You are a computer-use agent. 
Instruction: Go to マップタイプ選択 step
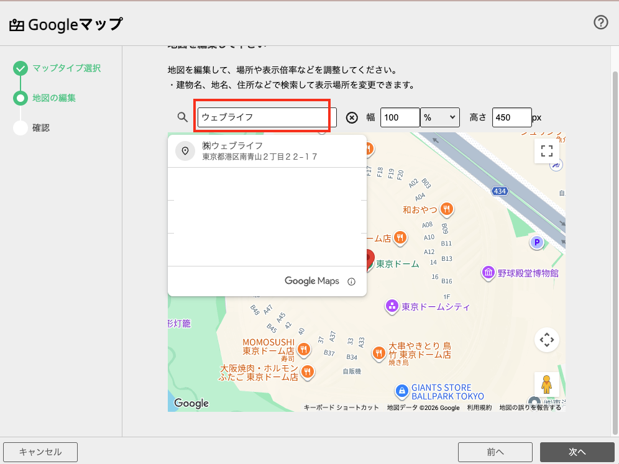(x=66, y=68)
